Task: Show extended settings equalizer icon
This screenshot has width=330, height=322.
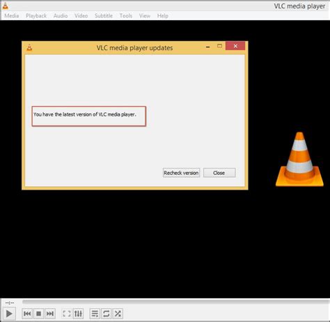Action: point(78,314)
